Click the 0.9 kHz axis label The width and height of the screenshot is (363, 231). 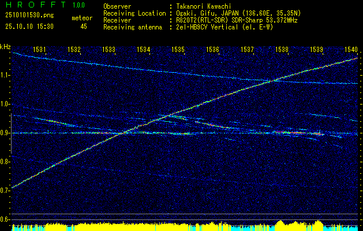click(x=5, y=133)
